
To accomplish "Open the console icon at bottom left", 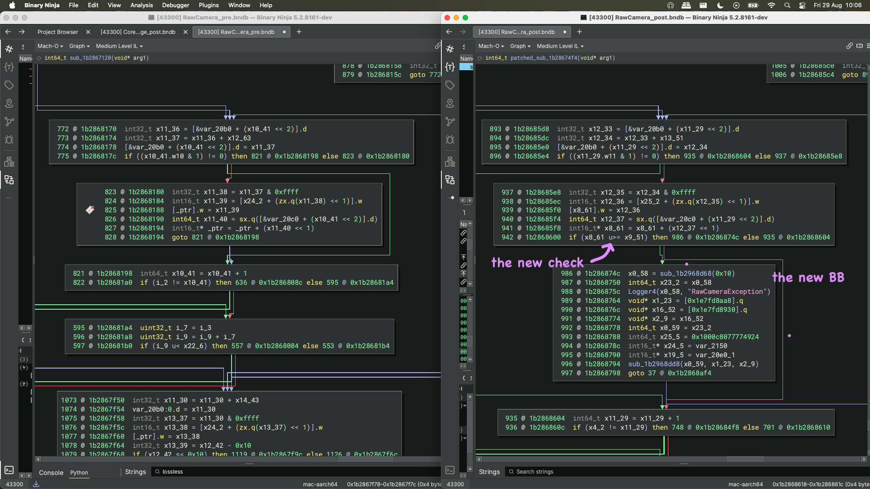I will pyautogui.click(x=9, y=470).
